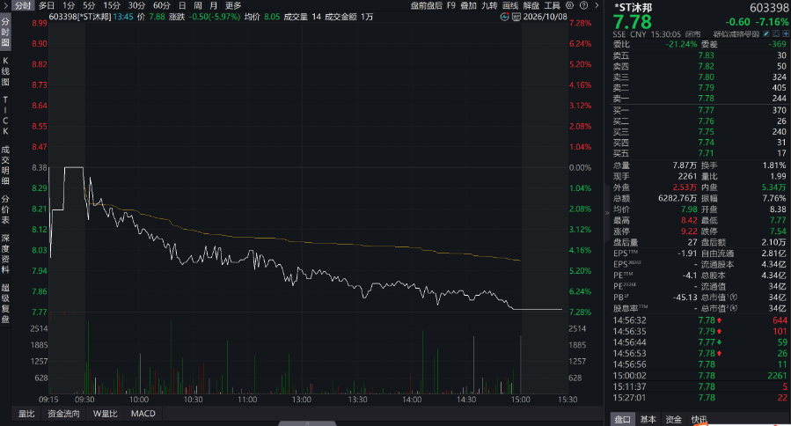Image resolution: width=791 pixels, height=426 pixels.
Task: Switch to the 基本 fundamentals tab
Action: (648, 419)
